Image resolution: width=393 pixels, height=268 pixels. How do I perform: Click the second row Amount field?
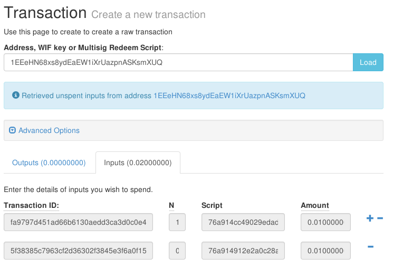325,251
